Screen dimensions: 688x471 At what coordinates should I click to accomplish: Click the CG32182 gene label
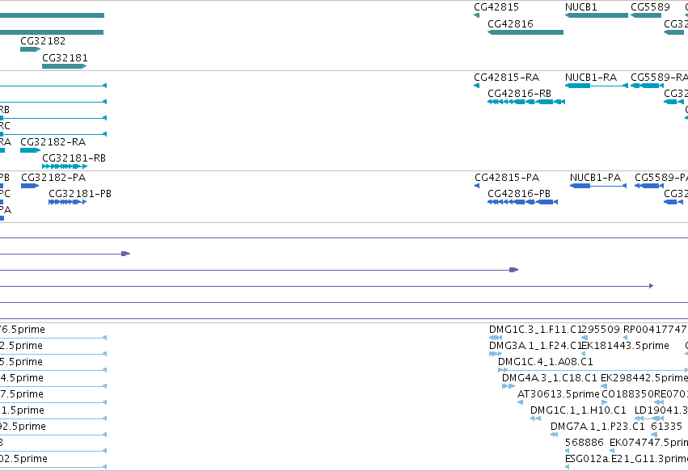(x=43, y=40)
